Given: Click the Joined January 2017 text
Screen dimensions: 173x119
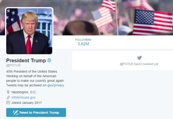Looking at the screenshot, I should pyautogui.click(x=26, y=103).
